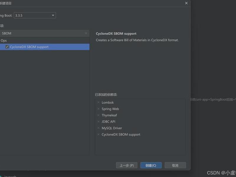Open the Spring Boot version dropdown
The image size is (236, 177).
35,15
